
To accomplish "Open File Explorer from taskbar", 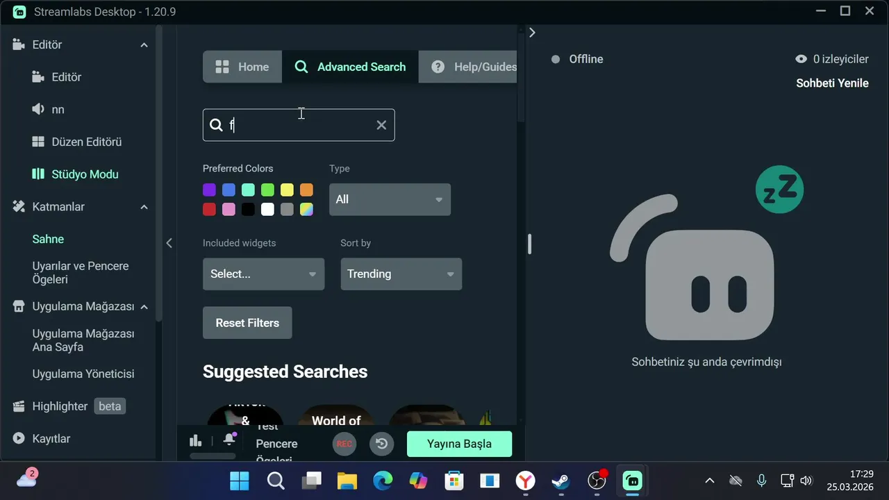I will tap(347, 481).
